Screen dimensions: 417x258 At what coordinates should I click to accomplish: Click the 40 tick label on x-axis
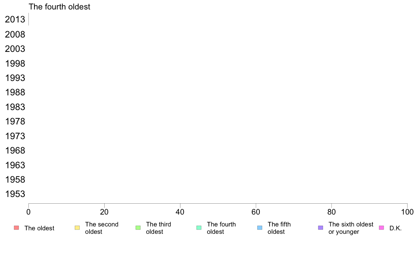click(180, 212)
